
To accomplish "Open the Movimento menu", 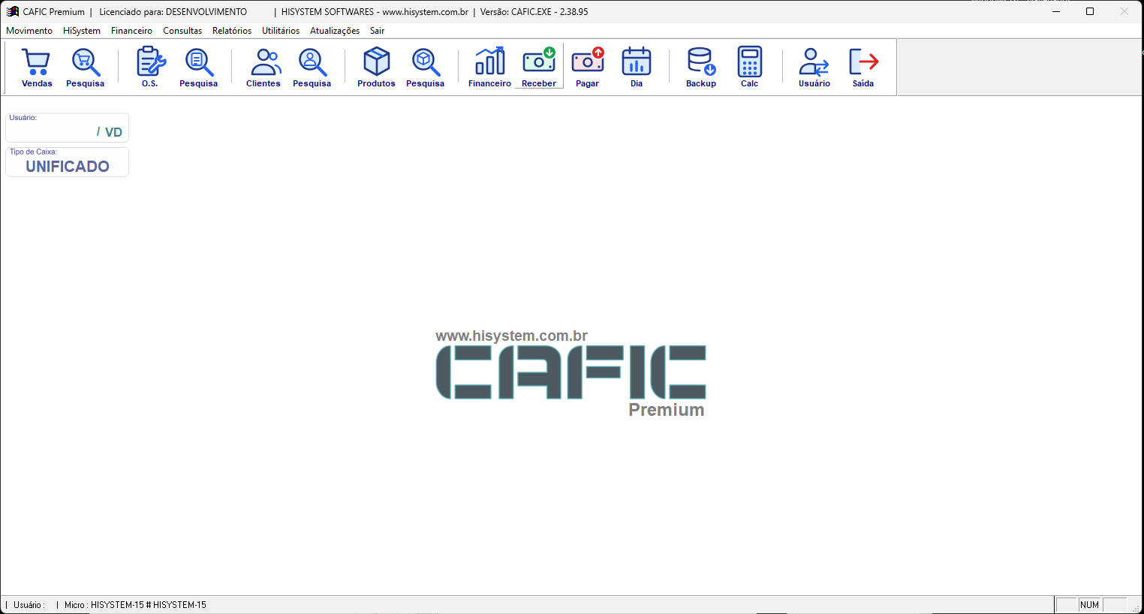I will (x=29, y=31).
